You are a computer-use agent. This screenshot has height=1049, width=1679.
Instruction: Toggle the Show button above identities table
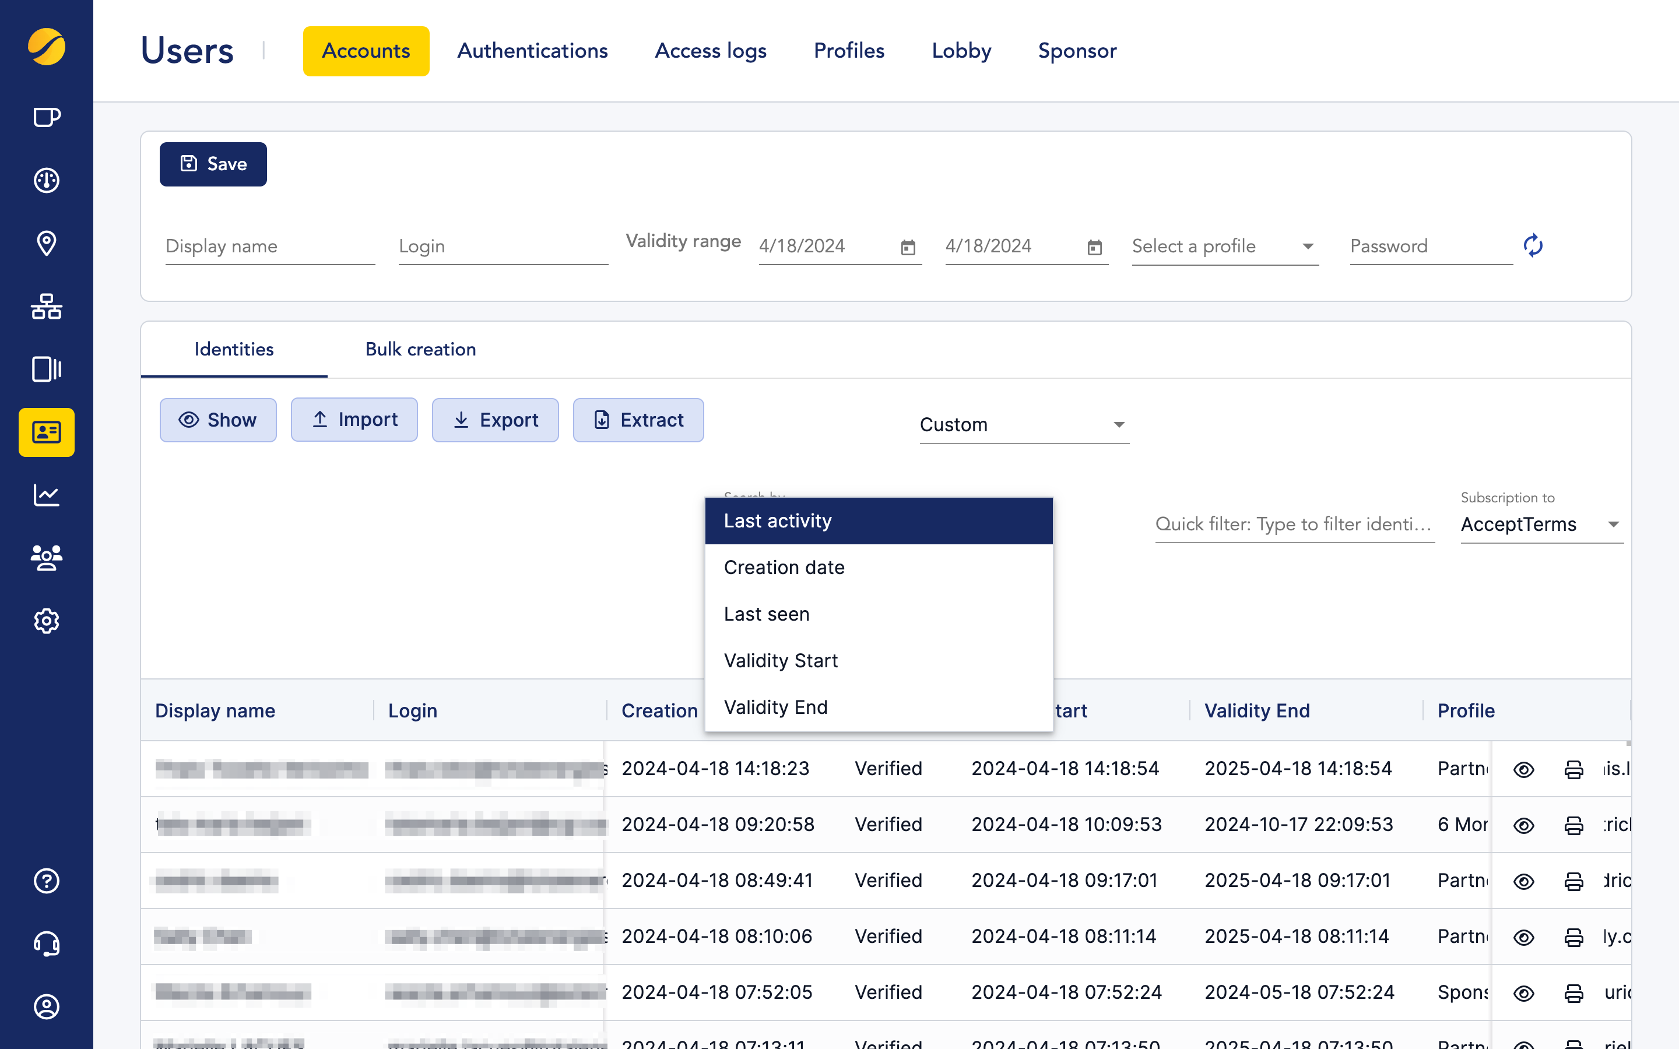tap(218, 420)
